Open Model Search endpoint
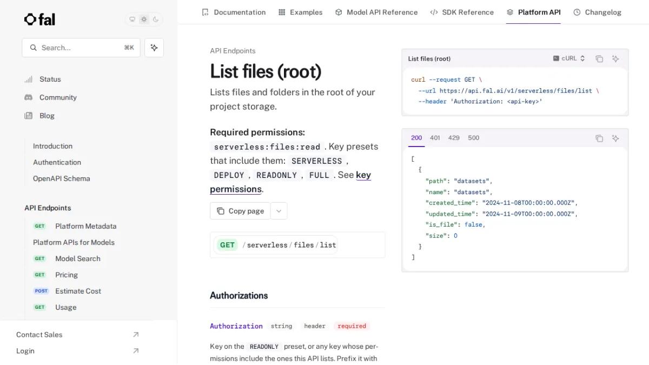This screenshot has width=649, height=365. tap(77, 258)
